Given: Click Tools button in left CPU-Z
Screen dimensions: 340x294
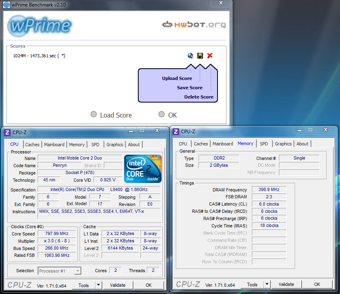Looking at the screenshot, I should pyautogui.click(x=84, y=285).
